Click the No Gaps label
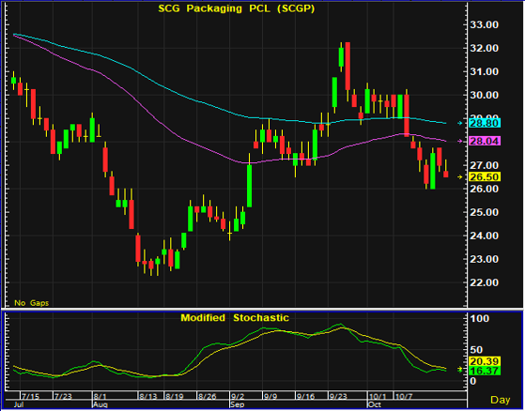Screen dimensions: 525x411 point(32,303)
